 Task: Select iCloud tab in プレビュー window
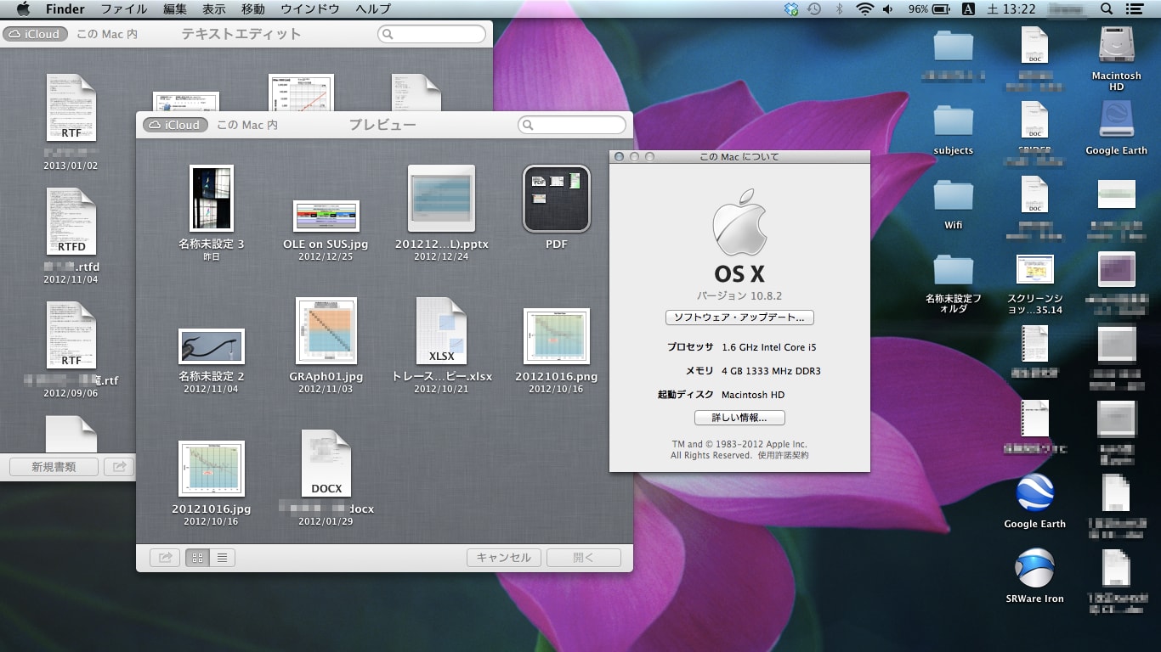175,125
